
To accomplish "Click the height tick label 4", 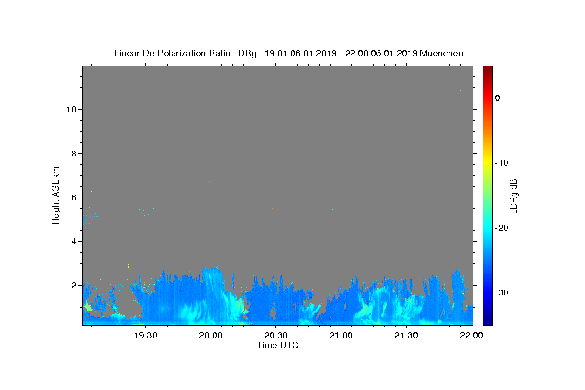I will click(x=74, y=241).
